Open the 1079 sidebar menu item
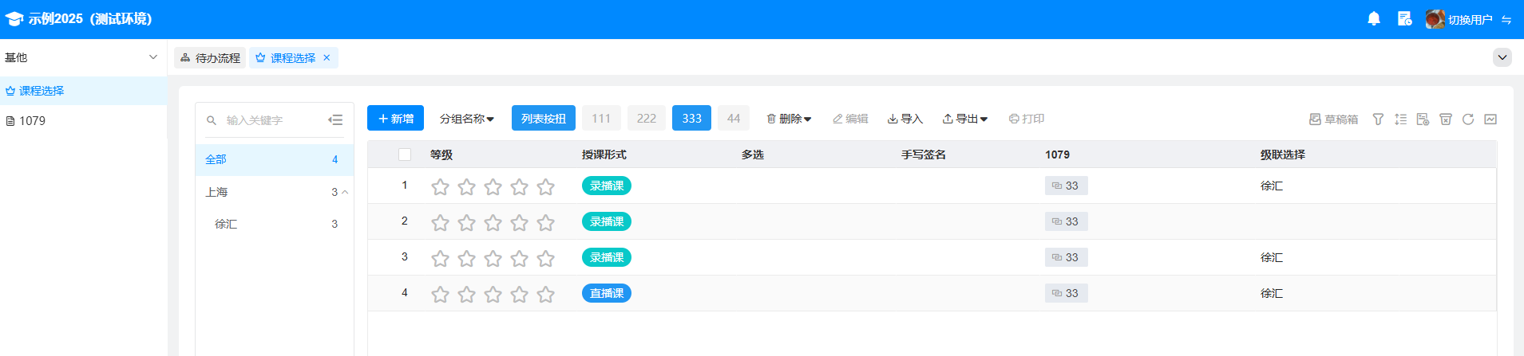Viewport: 1524px width, 356px height. (32, 121)
